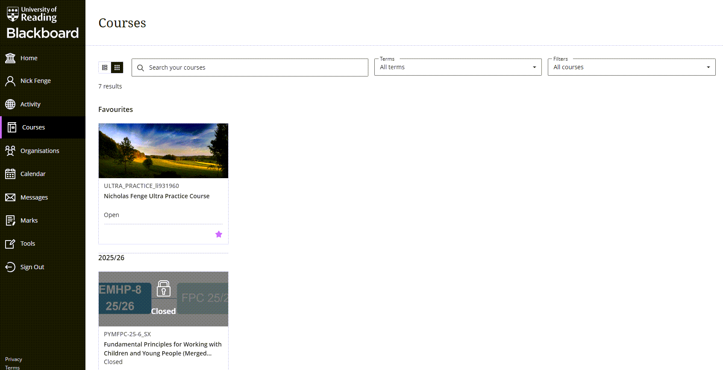Click the Sign Out arrow icon
723x370 pixels.
click(x=10, y=267)
